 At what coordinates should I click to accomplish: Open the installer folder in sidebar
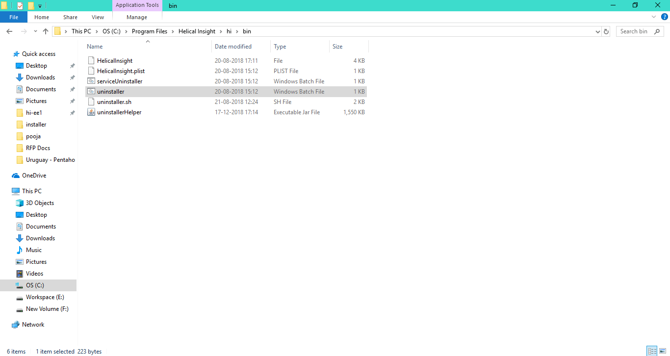coord(36,125)
